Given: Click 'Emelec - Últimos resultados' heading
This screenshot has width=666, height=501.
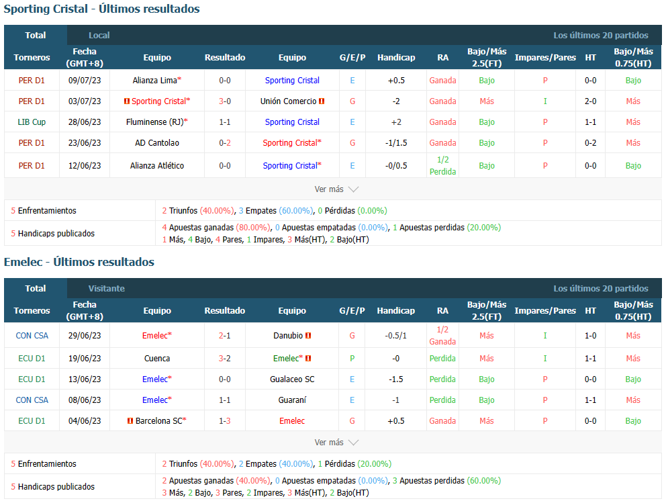Looking at the screenshot, I should pyautogui.click(x=79, y=262).
